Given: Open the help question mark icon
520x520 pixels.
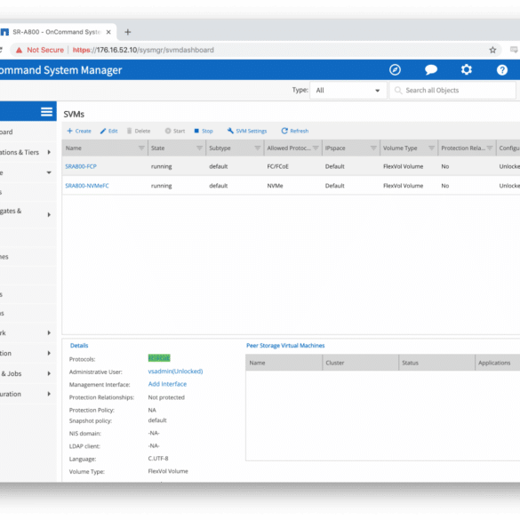Looking at the screenshot, I should [x=501, y=70].
